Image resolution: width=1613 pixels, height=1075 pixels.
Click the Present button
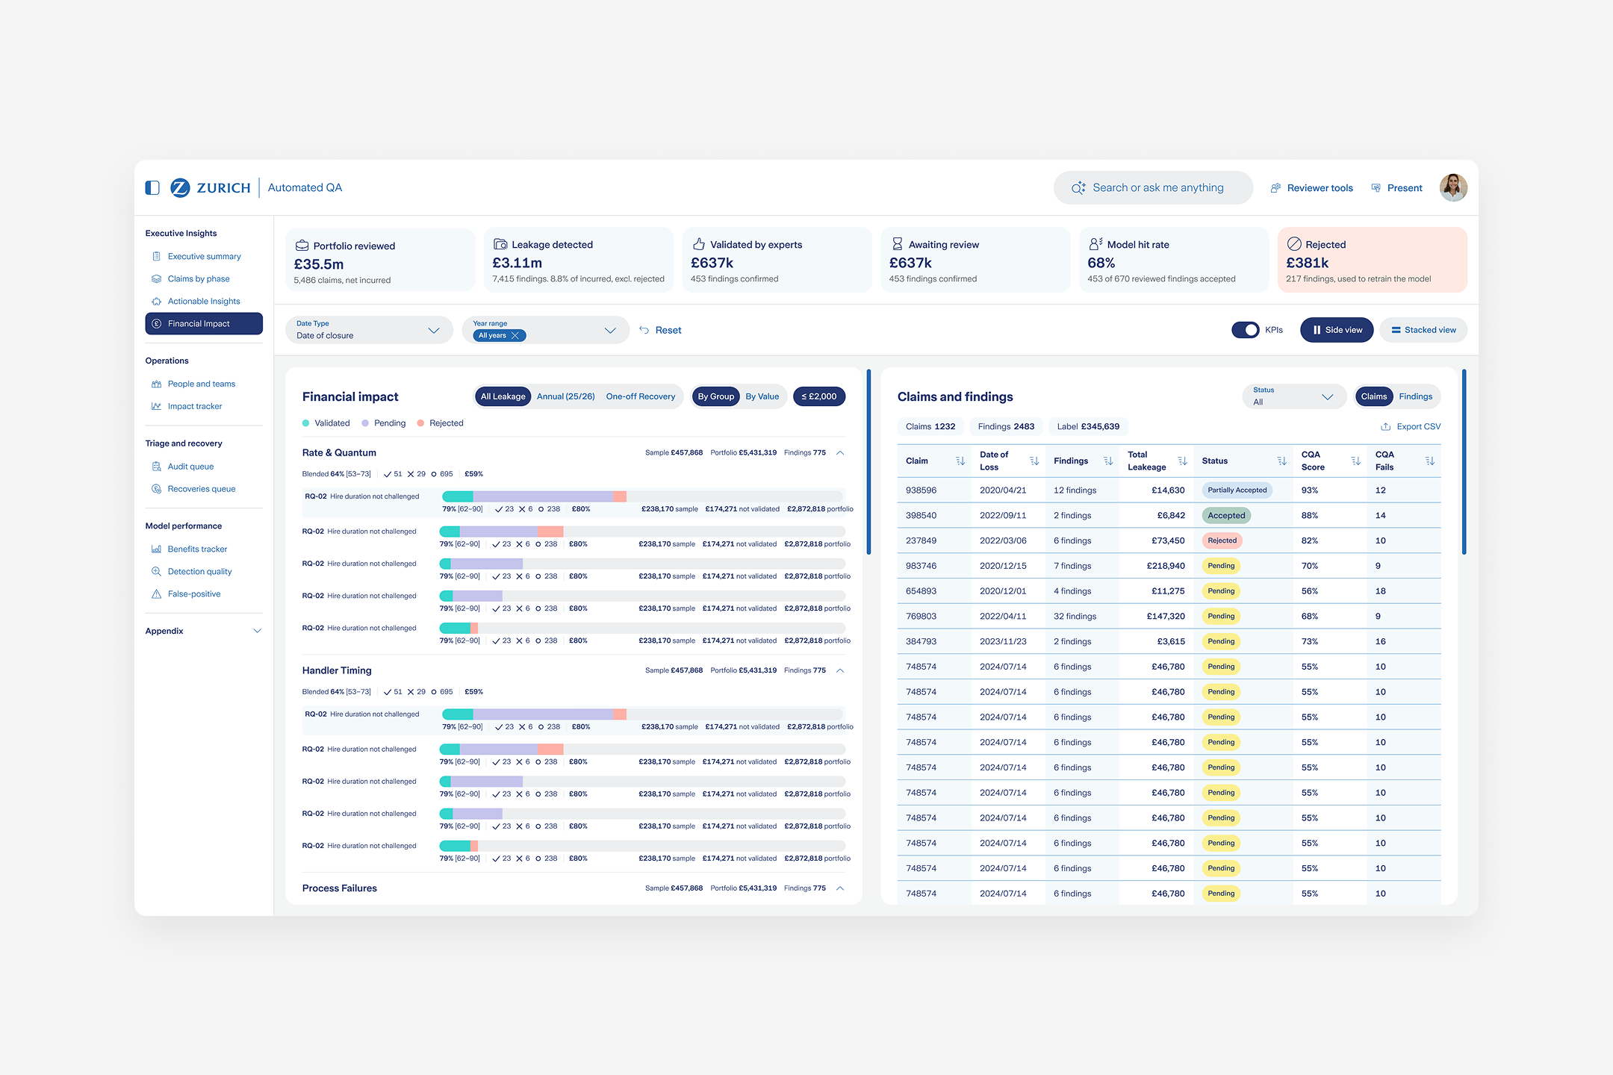pos(1396,188)
